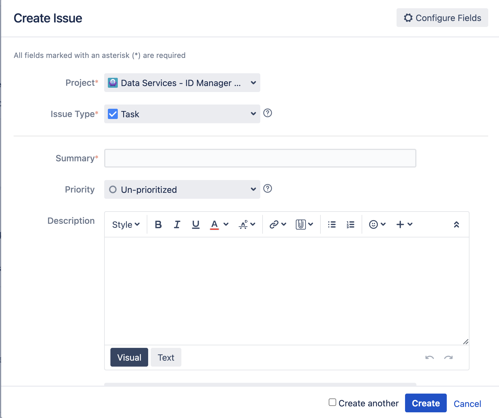Viewport: 499px width, 418px height.
Task: Click inside the Description text area
Action: pyautogui.click(x=287, y=291)
